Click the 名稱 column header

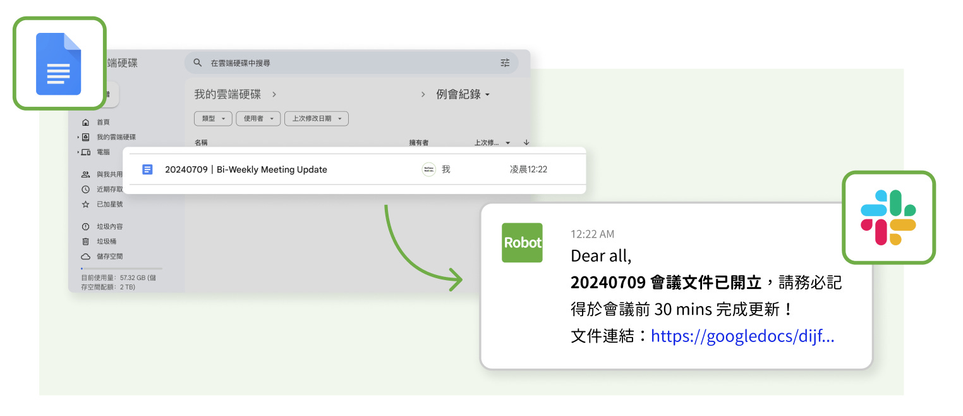[201, 143]
